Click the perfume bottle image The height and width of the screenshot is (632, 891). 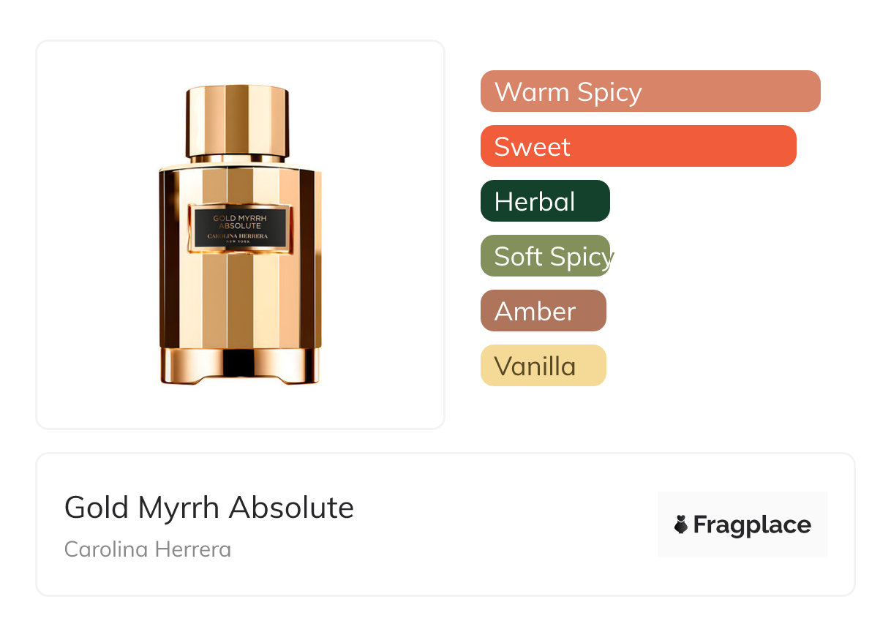click(240, 235)
